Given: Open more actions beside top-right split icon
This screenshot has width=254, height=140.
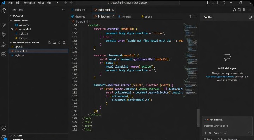Looking at the screenshot, I should (x=250, y=10).
